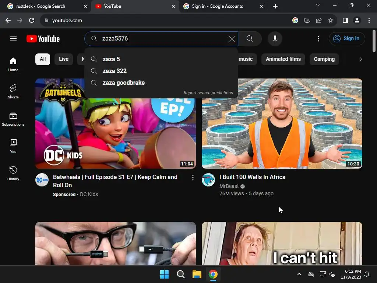The height and width of the screenshot is (283, 377).
Task: Open the You section in sidebar
Action: [x=13, y=146]
